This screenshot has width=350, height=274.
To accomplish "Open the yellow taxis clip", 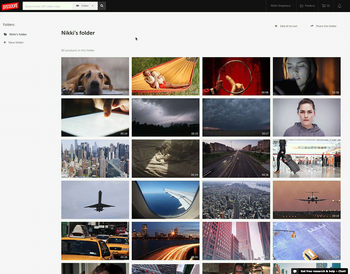I will pos(95,241).
